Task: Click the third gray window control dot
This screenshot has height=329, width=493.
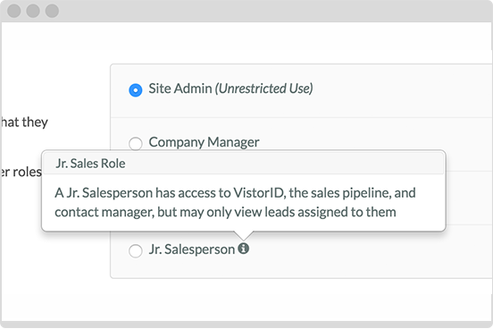Action: coord(52,11)
